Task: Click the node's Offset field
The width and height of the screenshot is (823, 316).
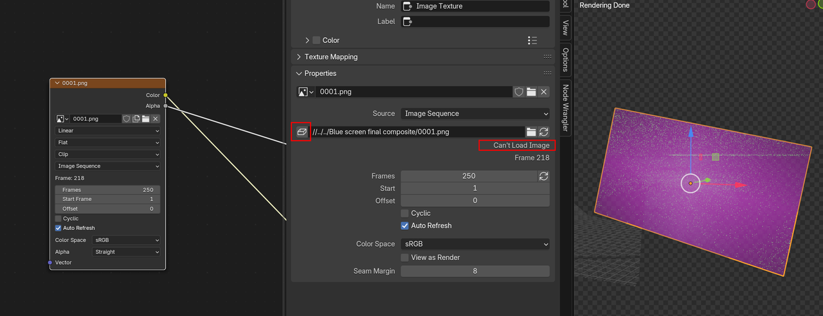Action: tap(107, 209)
